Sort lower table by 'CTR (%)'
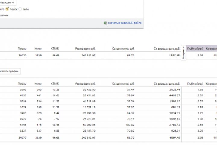This screenshot has width=217, height=145. tap(55, 84)
